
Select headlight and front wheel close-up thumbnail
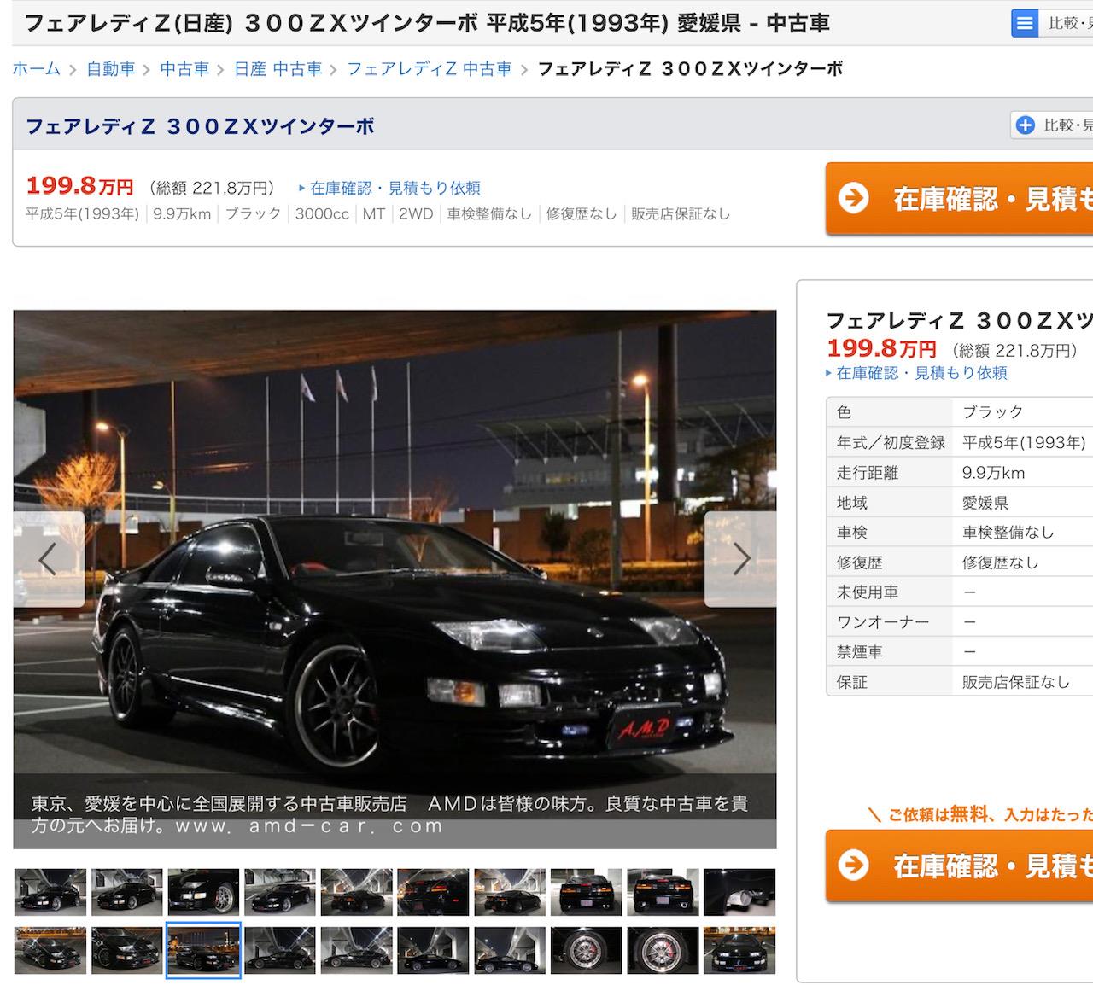coord(203,892)
